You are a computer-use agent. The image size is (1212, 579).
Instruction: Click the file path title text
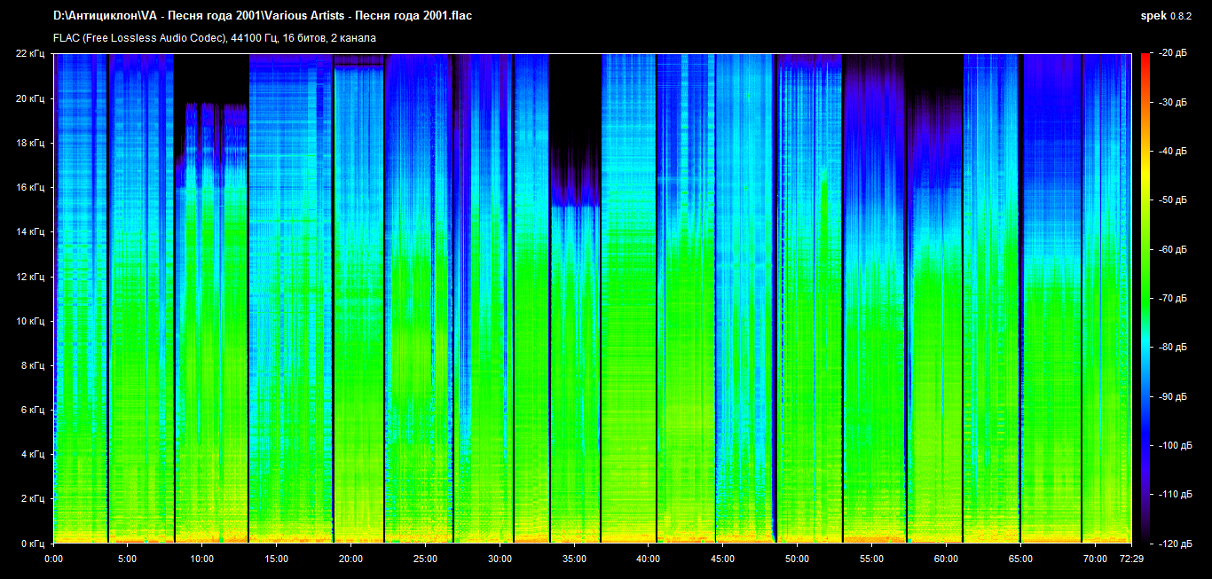263,16
